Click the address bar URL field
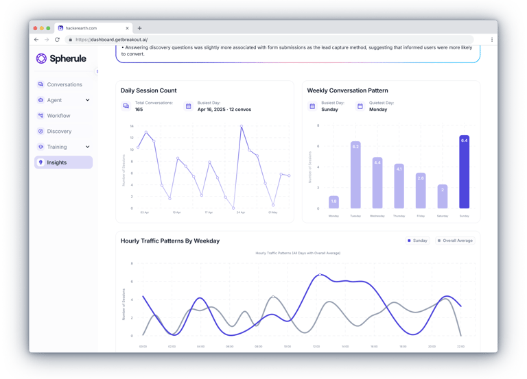 269,40
